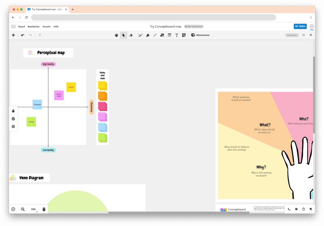Image resolution: width=324 pixels, height=226 pixels.
Task: Open the Bearbeiter mode dropdown
Action: (292, 35)
